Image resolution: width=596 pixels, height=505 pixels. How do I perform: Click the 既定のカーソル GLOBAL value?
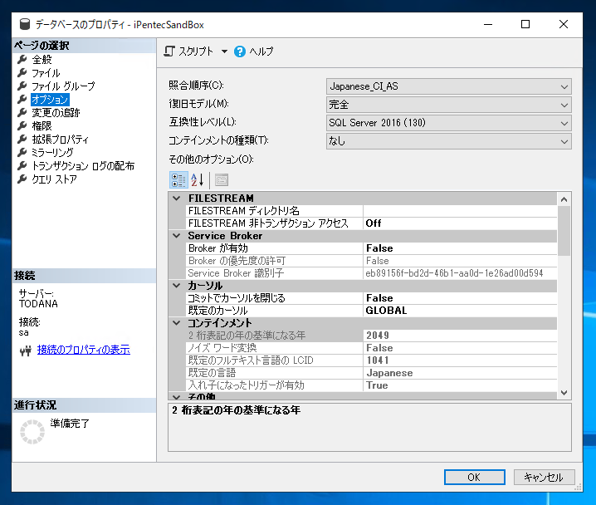pyautogui.click(x=460, y=311)
